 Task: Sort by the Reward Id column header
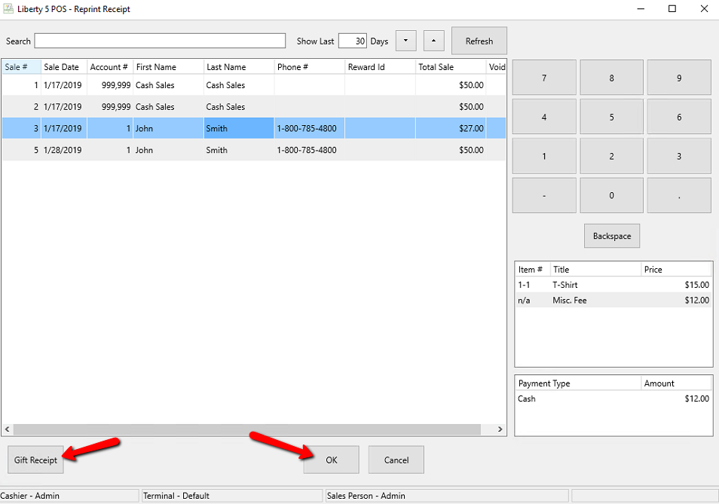click(x=380, y=67)
